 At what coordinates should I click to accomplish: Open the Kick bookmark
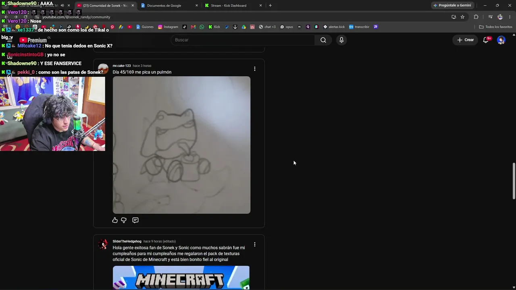(x=214, y=27)
